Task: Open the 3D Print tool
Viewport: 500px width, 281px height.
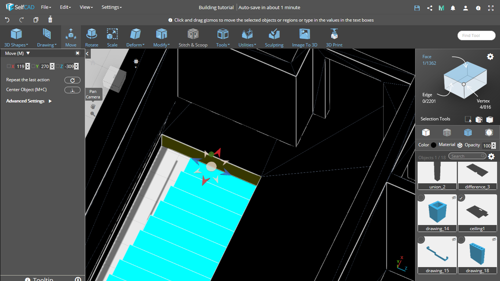Action: click(x=334, y=38)
